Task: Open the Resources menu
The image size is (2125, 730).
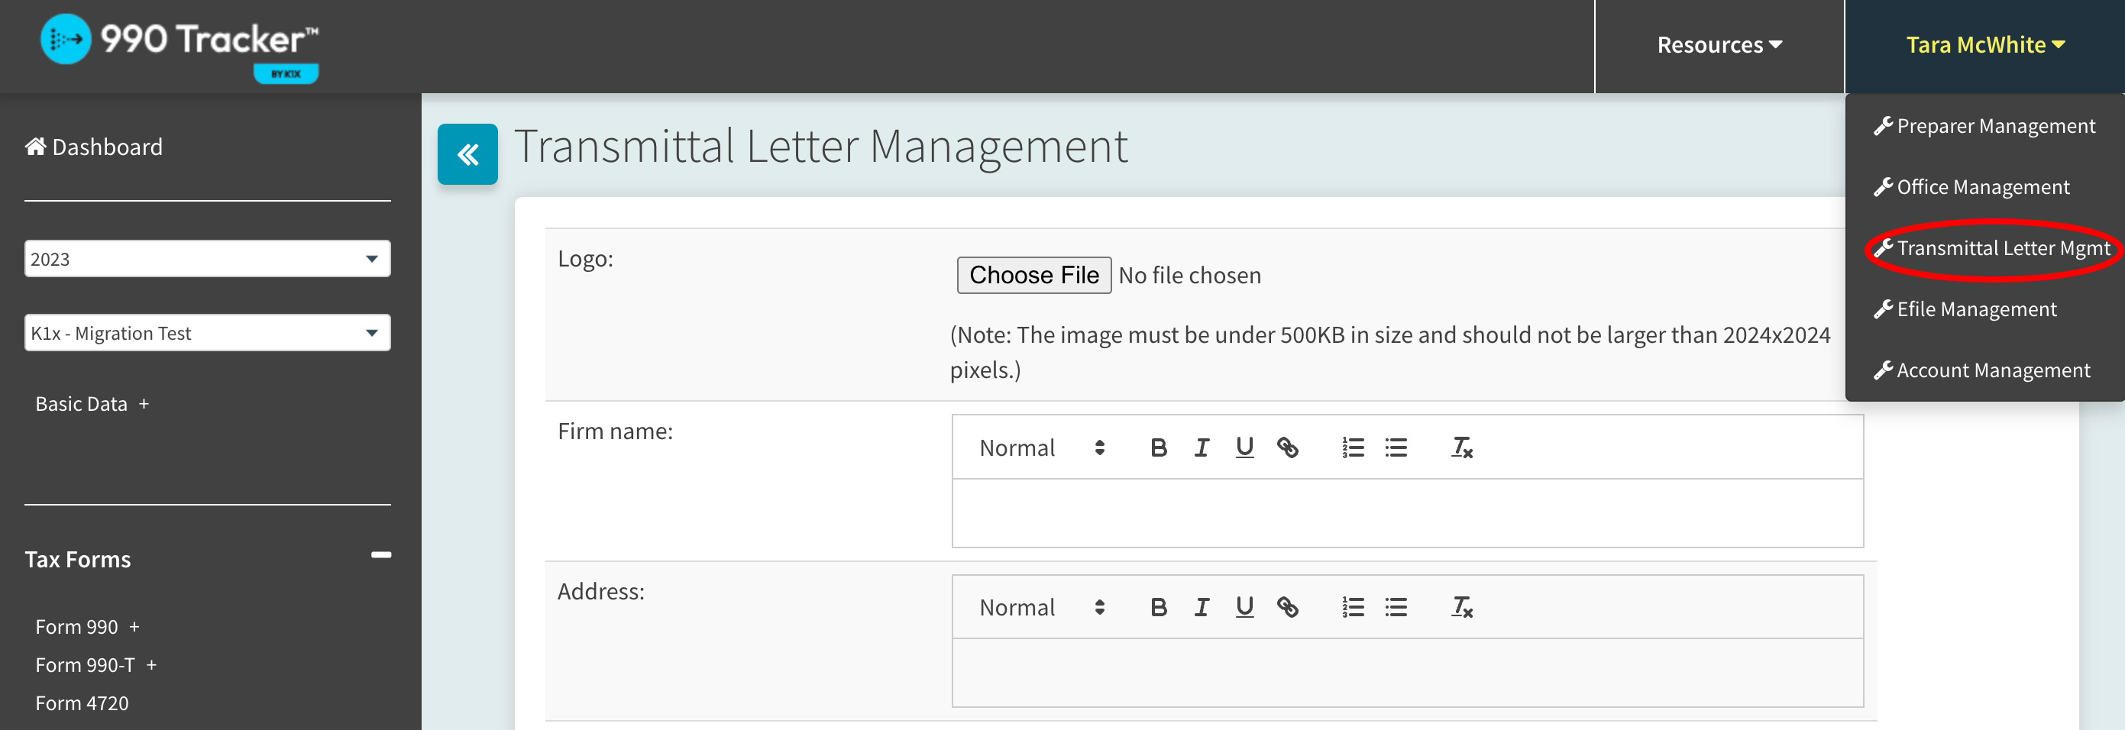Action: point(1719,45)
